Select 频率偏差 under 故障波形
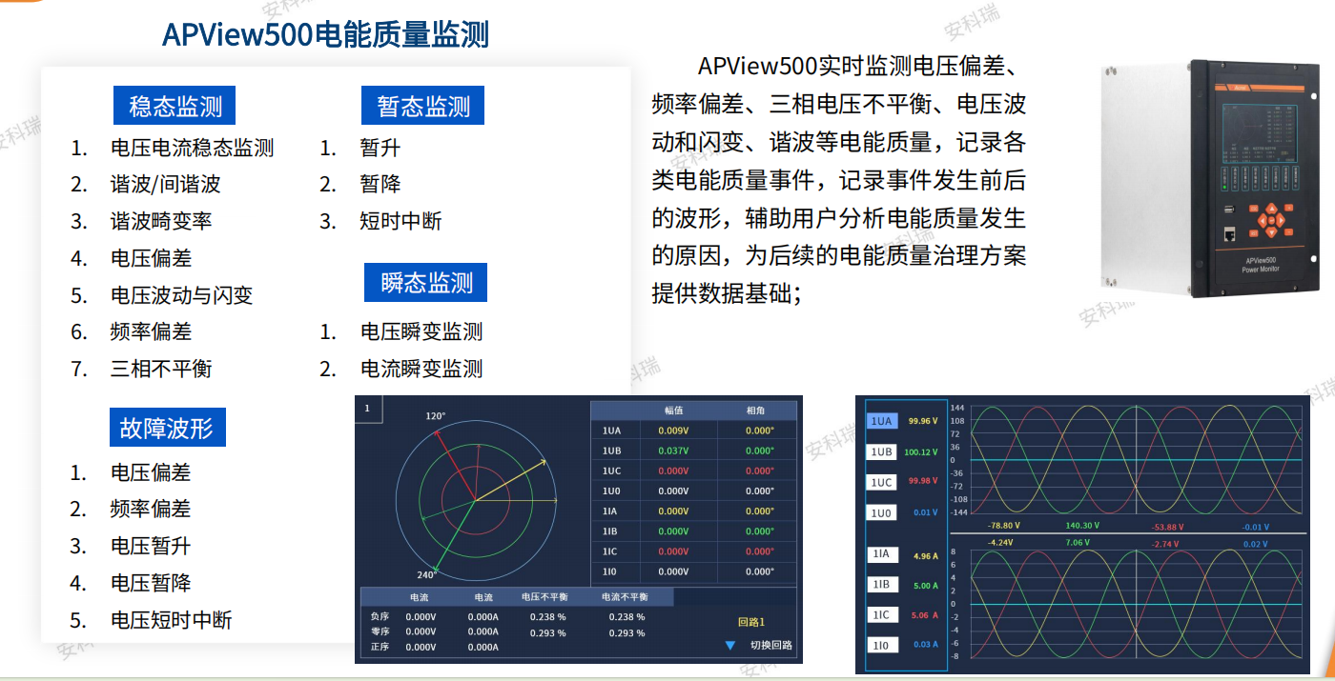The height and width of the screenshot is (681, 1335). 151,509
